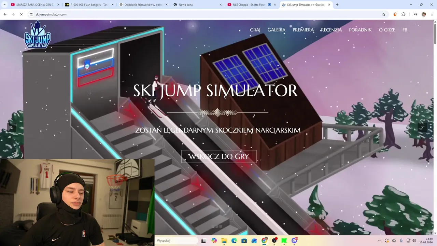The height and width of the screenshot is (246, 437).
Task: Switch to Odpalanie fajerwerków tab
Action: [x=143, y=5]
